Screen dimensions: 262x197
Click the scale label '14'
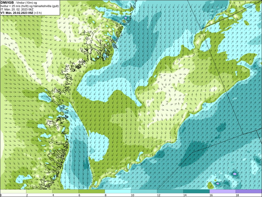tap(185, 195)
